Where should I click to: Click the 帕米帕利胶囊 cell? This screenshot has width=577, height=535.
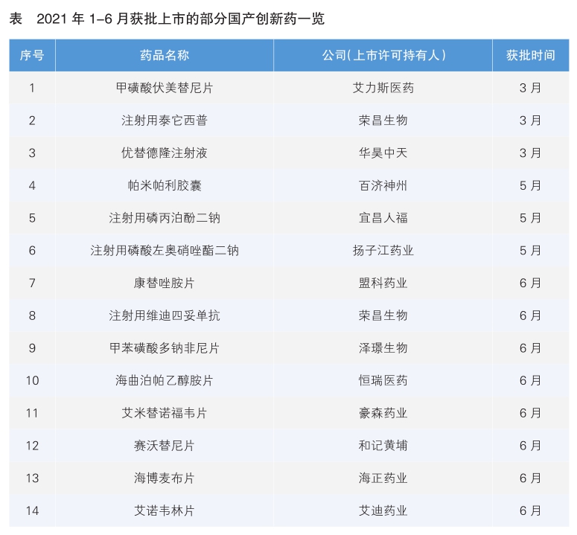point(165,185)
